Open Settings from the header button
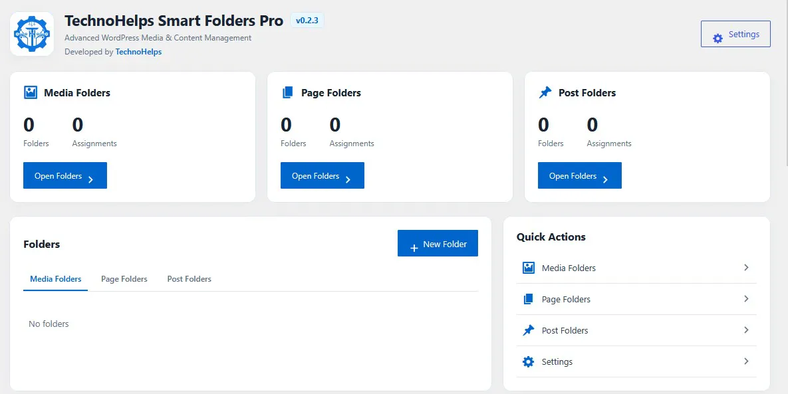Image resolution: width=788 pixels, height=394 pixels. click(x=735, y=34)
